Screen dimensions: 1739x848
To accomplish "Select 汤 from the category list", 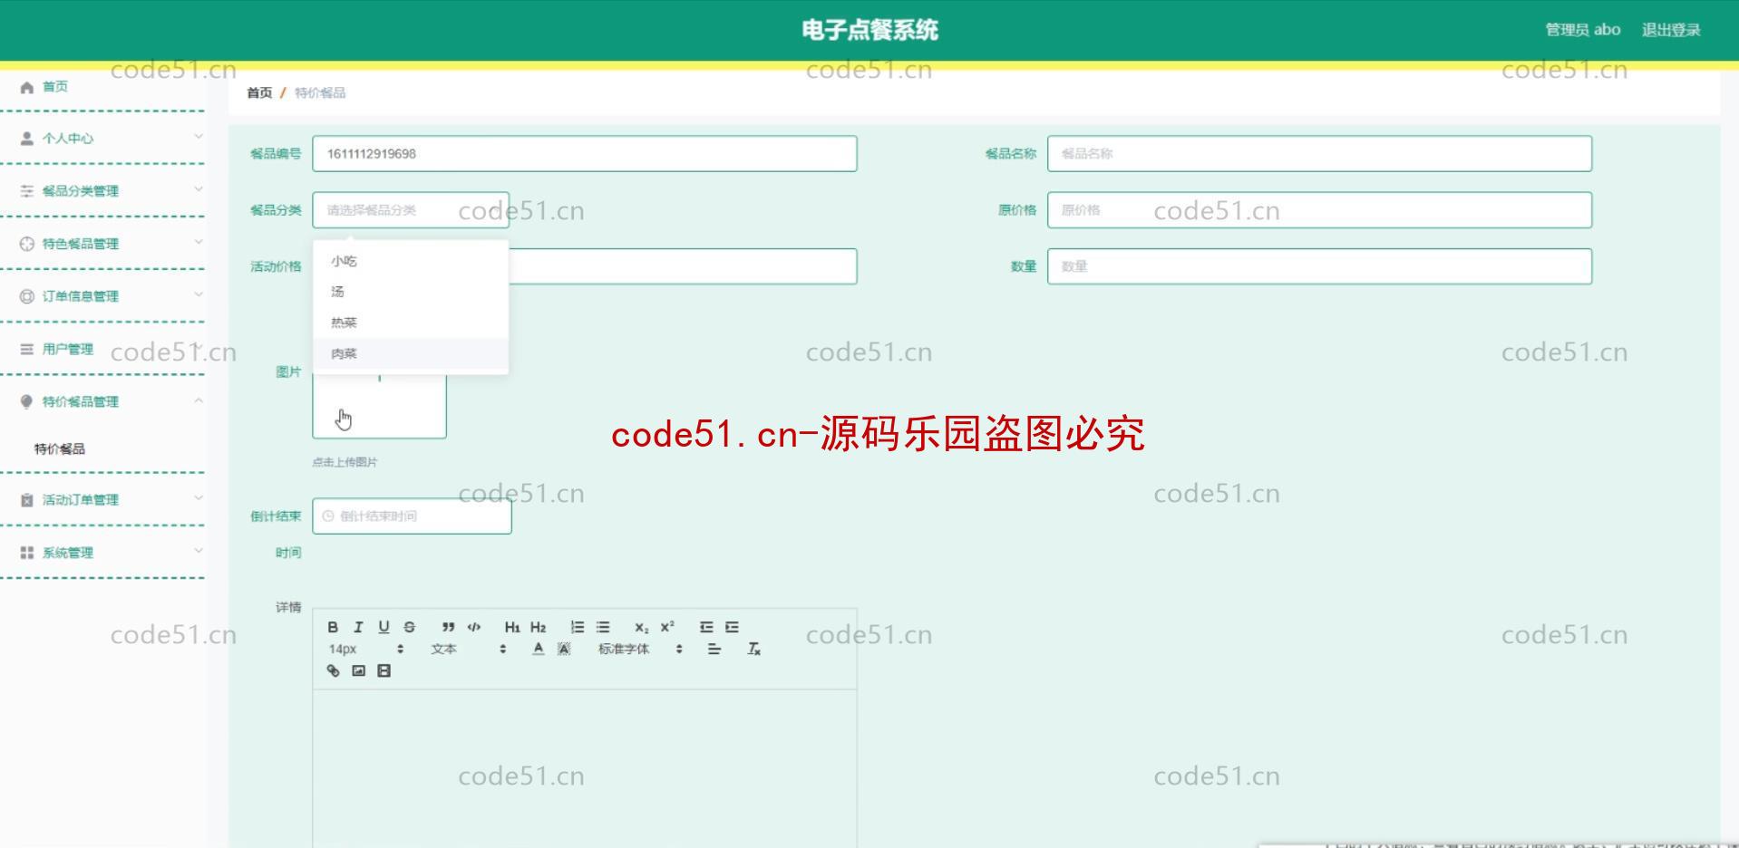I will coord(411,292).
